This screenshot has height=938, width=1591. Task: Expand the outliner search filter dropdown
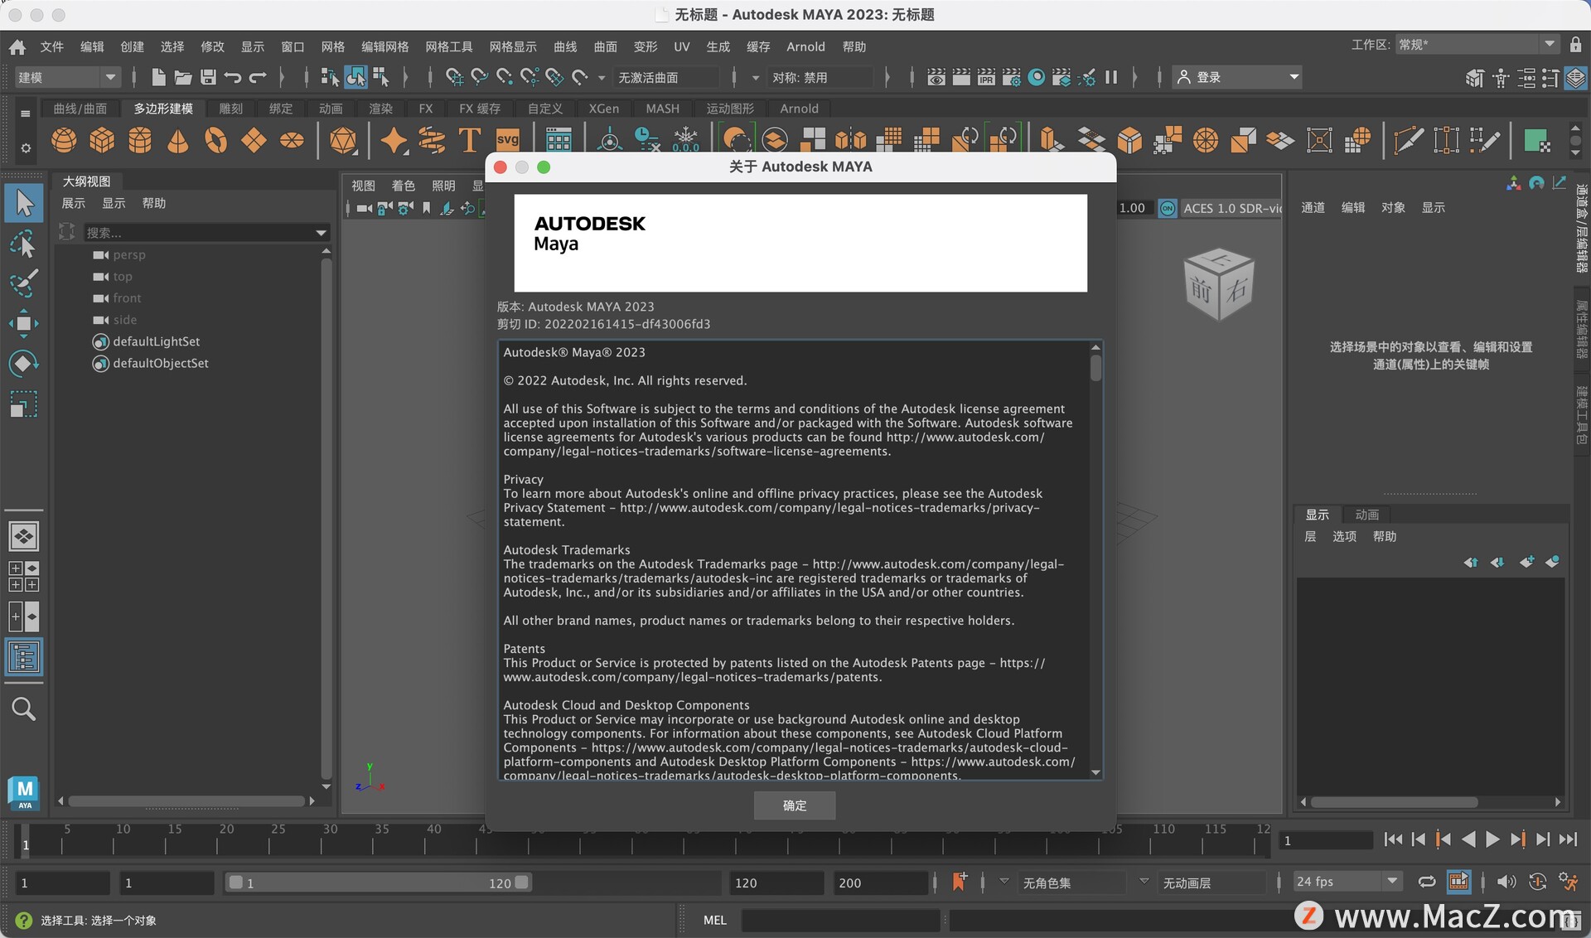321,233
